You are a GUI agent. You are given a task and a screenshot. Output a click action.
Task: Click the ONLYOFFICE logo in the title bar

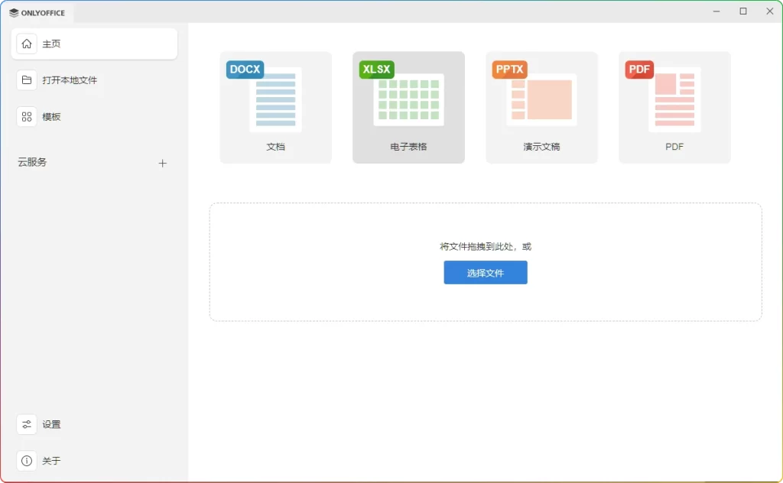(x=38, y=12)
